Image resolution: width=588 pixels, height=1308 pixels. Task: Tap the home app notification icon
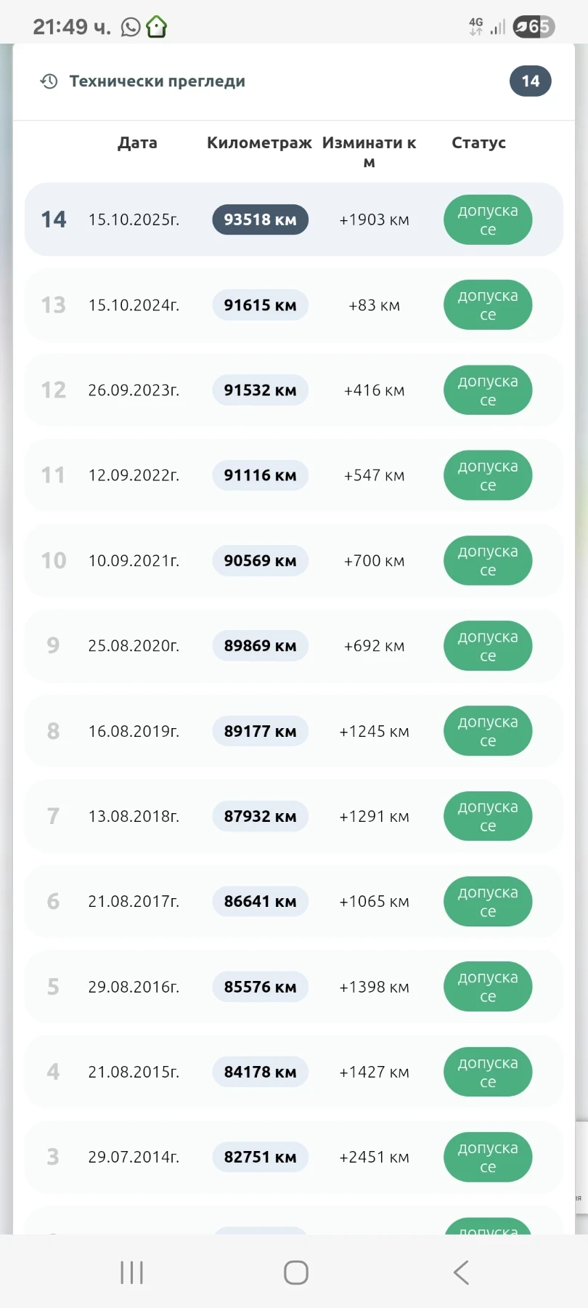157,28
